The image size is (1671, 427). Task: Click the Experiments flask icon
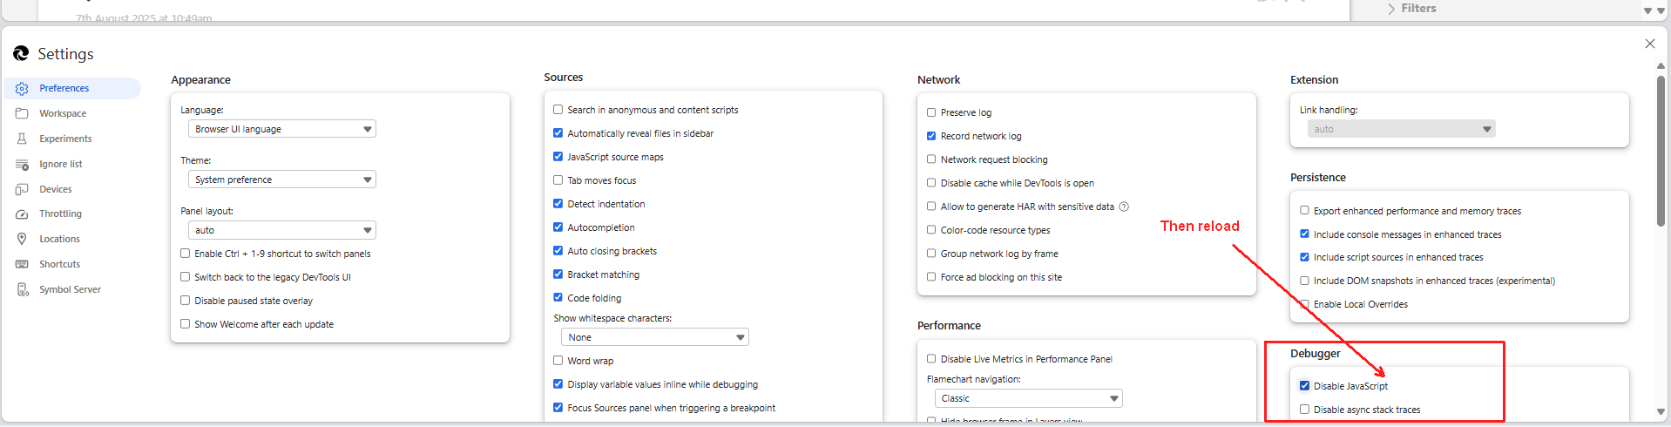point(22,139)
